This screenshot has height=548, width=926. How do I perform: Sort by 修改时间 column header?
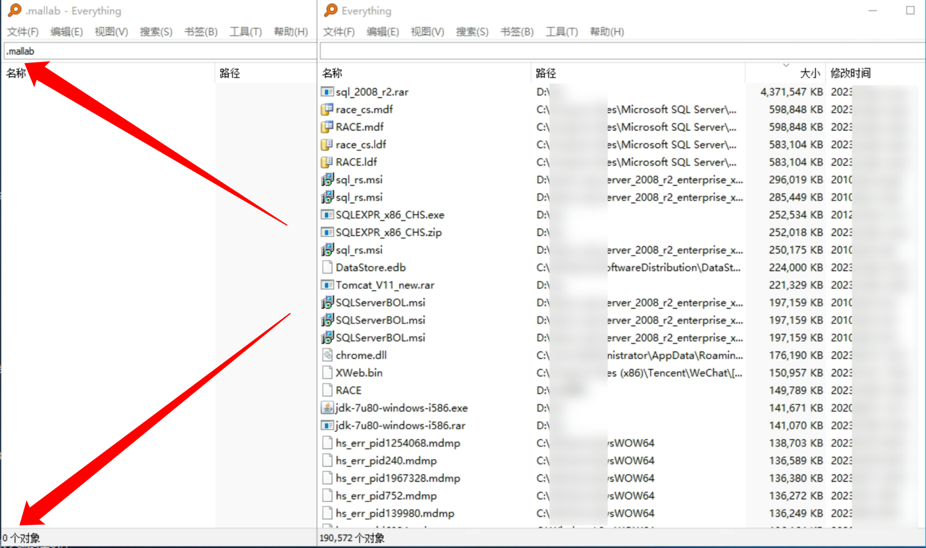[x=875, y=73]
